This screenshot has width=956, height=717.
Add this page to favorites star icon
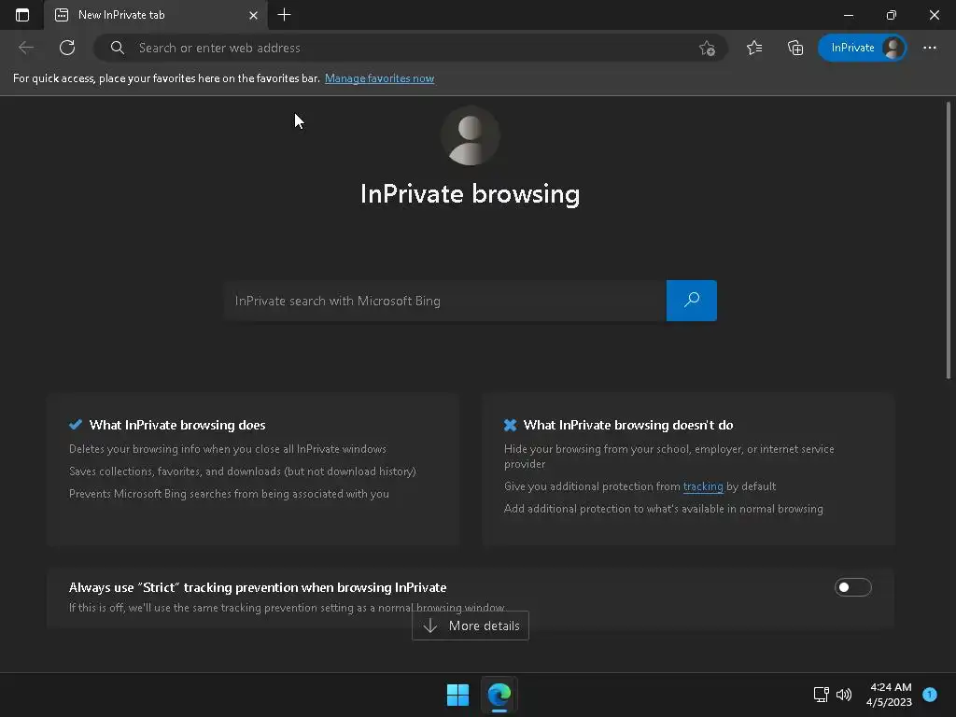[707, 48]
